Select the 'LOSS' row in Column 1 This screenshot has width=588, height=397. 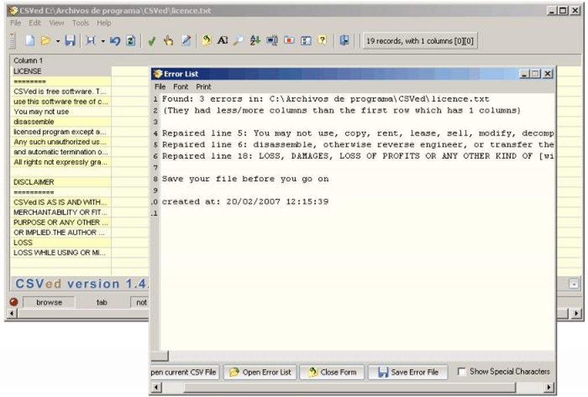click(61, 243)
